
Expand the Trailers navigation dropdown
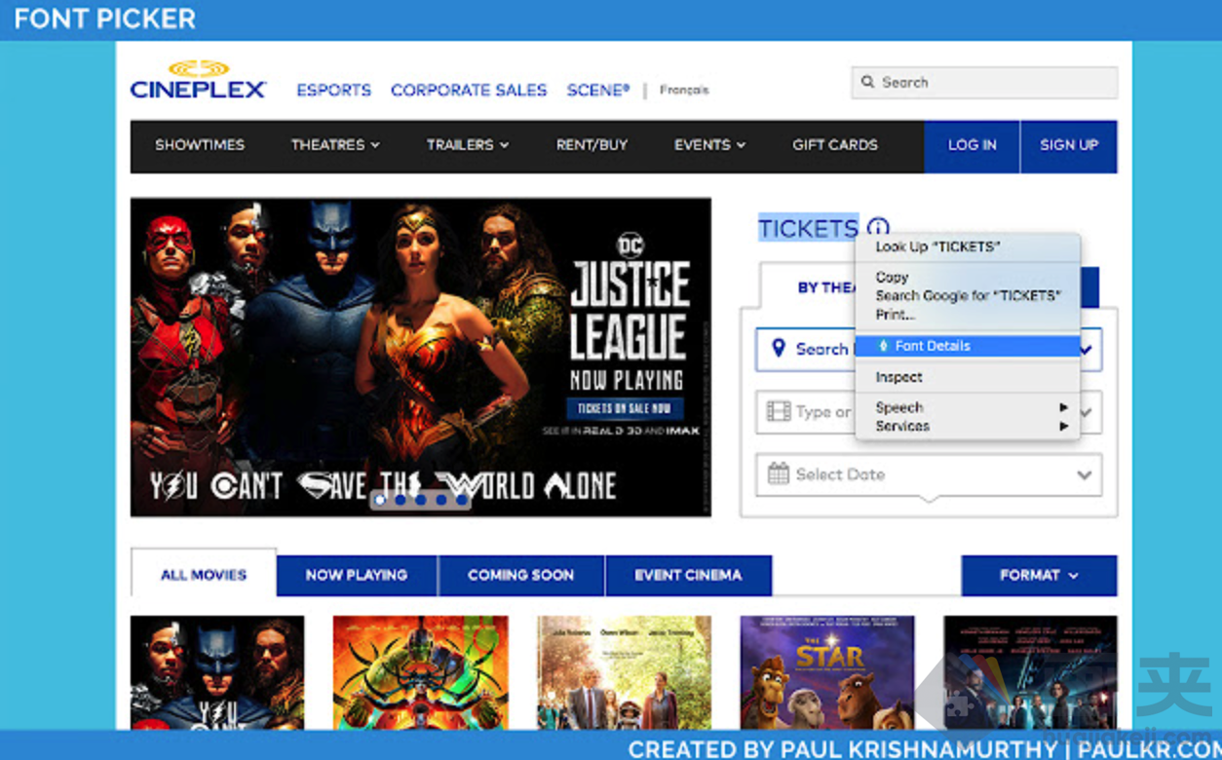tap(467, 145)
